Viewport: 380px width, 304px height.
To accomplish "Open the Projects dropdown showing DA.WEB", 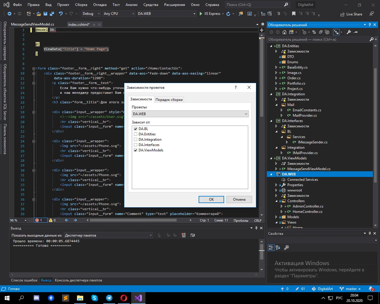I will tap(190, 114).
